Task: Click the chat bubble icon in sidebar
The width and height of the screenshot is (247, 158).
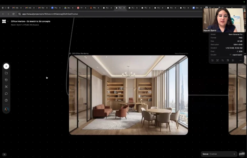Action: click(x=6, y=94)
